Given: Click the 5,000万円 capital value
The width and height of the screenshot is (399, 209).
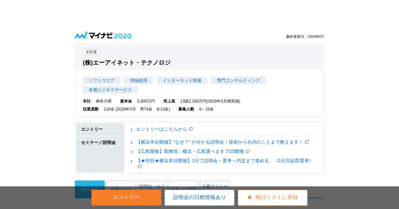Looking at the screenshot, I should (x=146, y=101).
